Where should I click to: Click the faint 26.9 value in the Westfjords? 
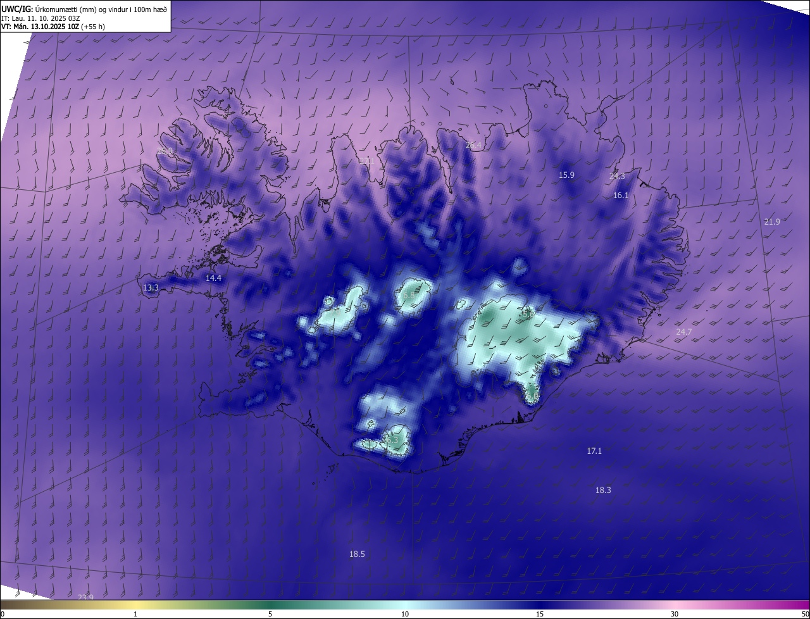click(x=165, y=151)
